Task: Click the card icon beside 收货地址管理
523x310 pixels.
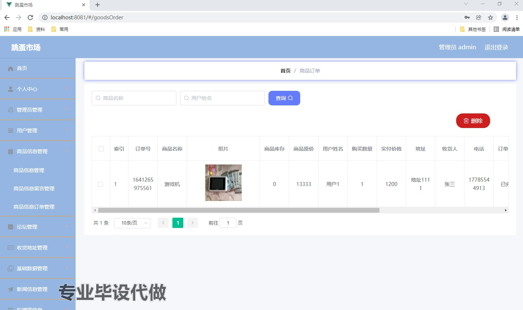Action: [11, 248]
